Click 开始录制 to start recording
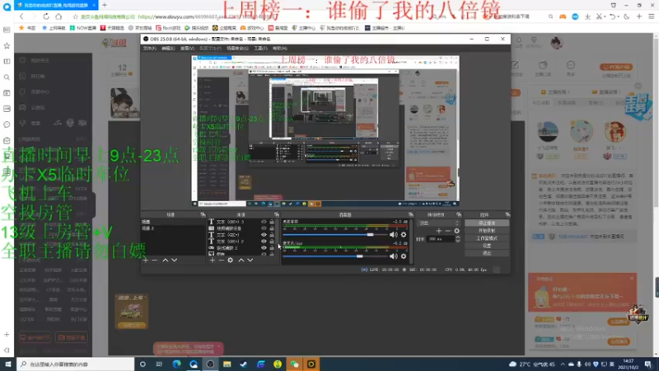Image resolution: width=659 pixels, height=371 pixels. [x=487, y=231]
